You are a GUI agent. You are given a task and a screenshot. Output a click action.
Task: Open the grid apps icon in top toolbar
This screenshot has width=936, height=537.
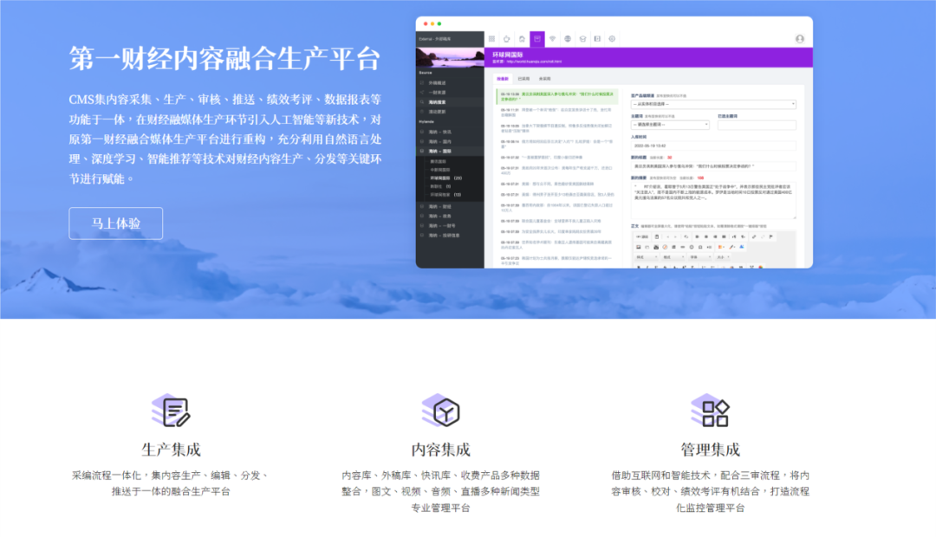pyautogui.click(x=492, y=39)
